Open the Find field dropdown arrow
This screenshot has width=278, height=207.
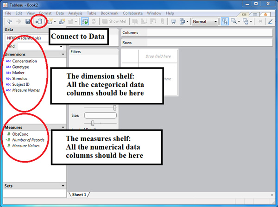(61, 46)
